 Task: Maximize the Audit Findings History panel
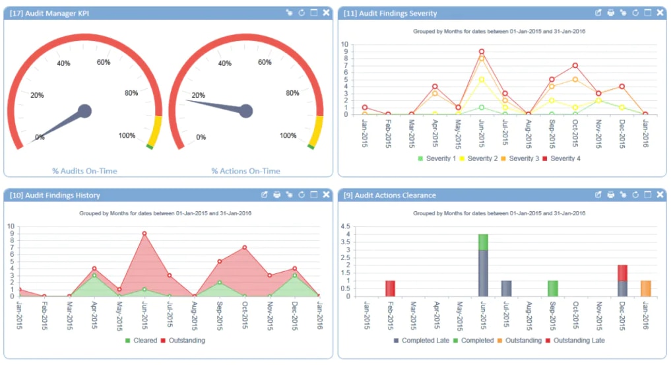(x=313, y=195)
